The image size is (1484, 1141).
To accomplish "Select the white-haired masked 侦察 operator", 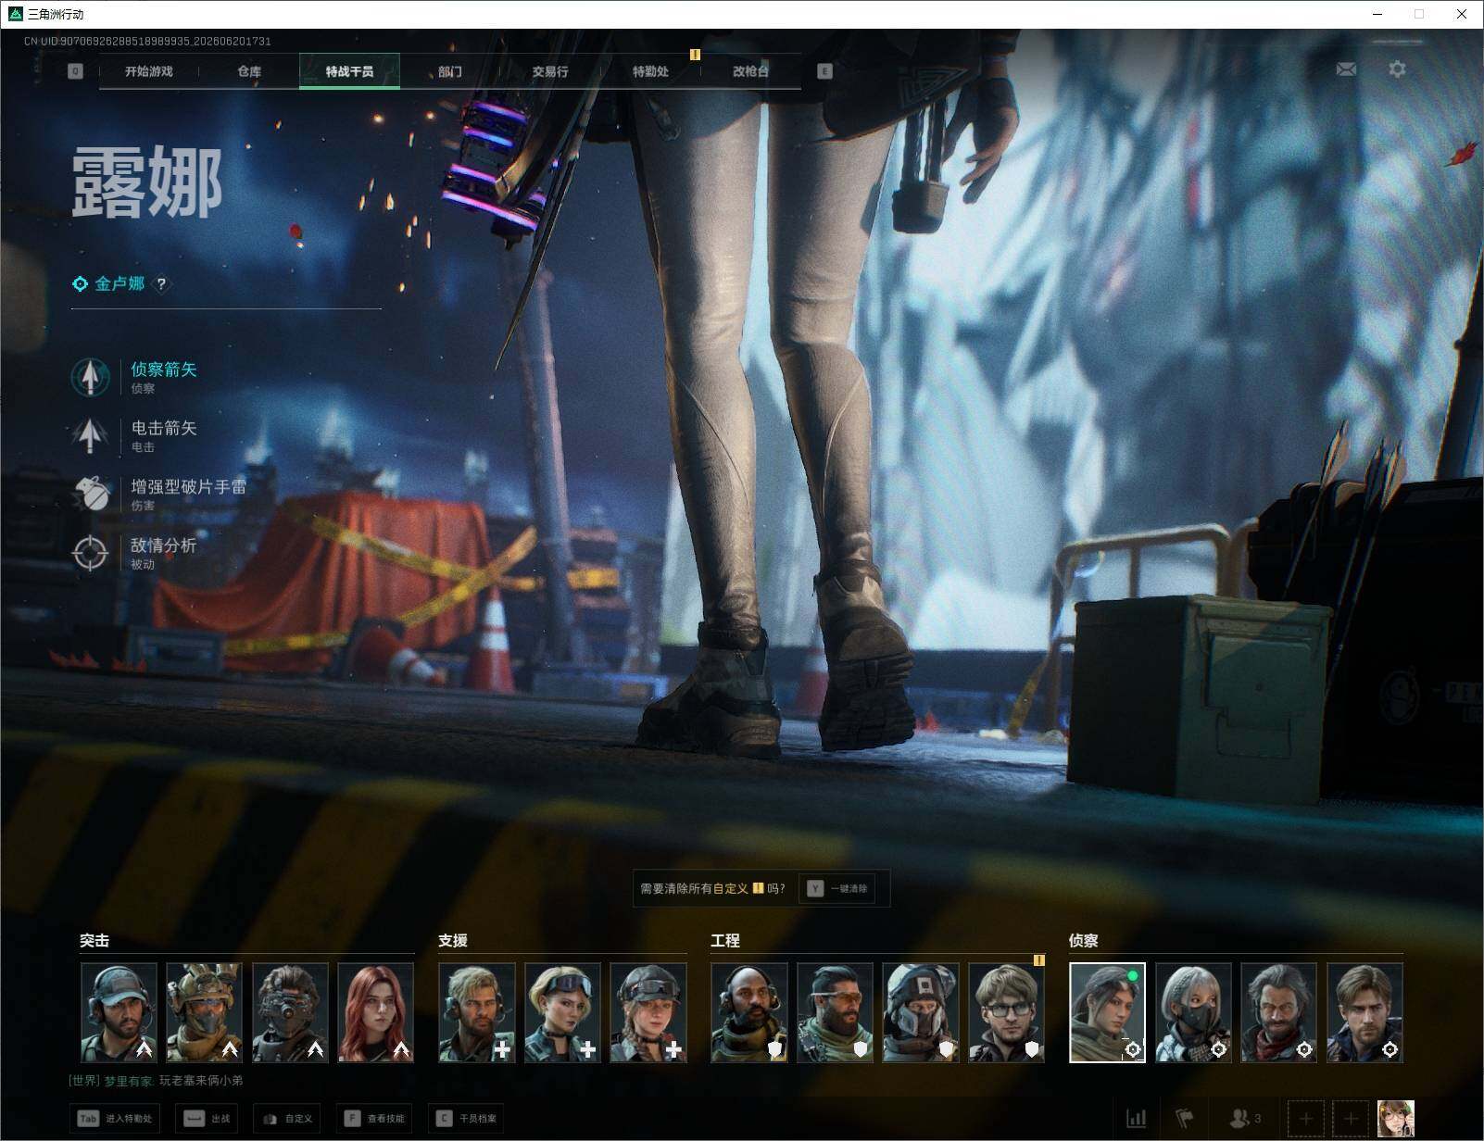I will click(1193, 1012).
